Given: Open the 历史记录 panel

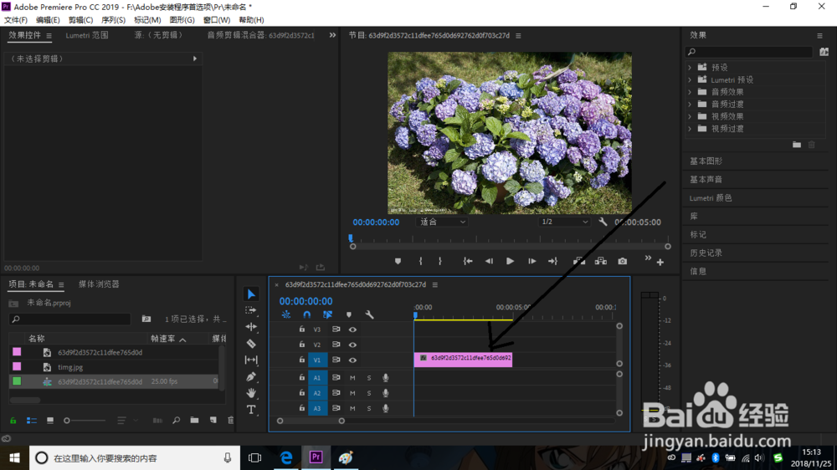Looking at the screenshot, I should [706, 253].
